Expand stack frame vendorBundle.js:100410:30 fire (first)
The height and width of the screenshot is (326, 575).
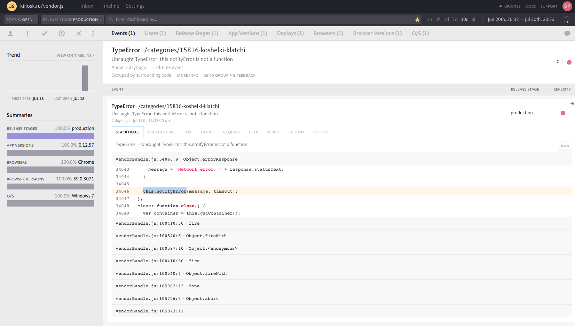coord(342,223)
